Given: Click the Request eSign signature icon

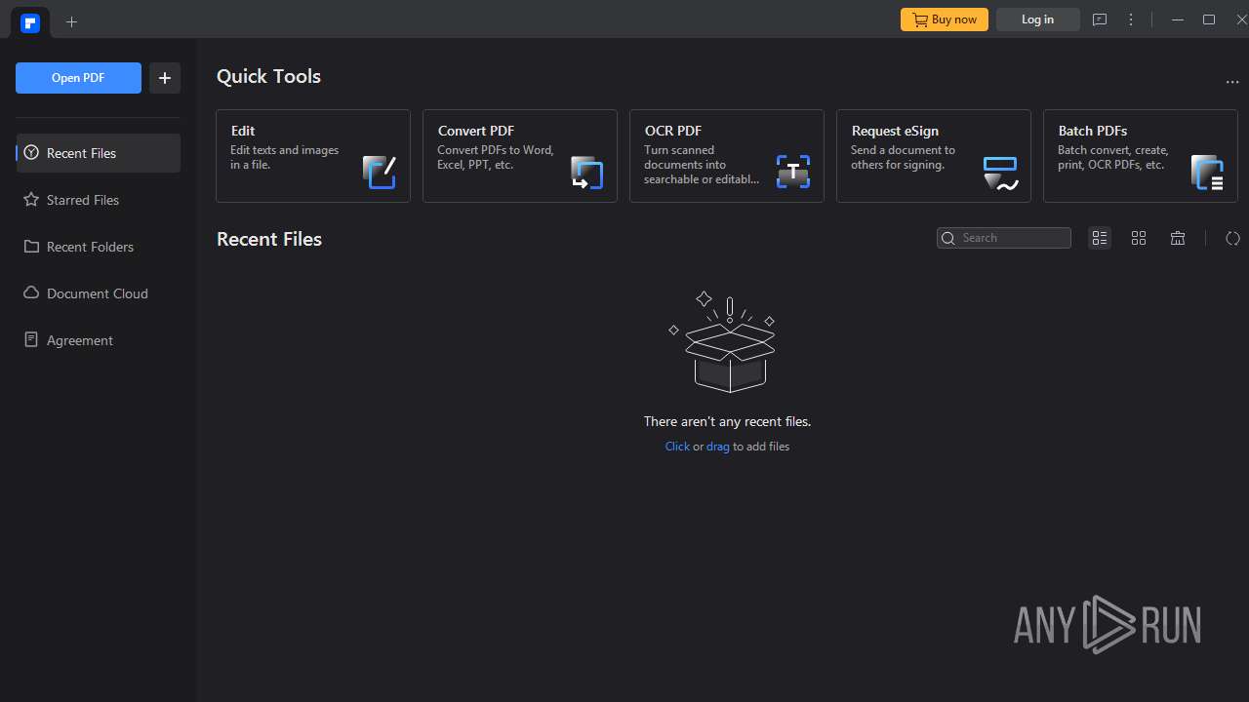Looking at the screenshot, I should 1000,173.
